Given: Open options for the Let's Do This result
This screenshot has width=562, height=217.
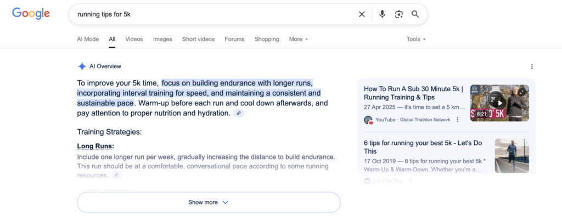Looking at the screenshot, I should coord(409,181).
